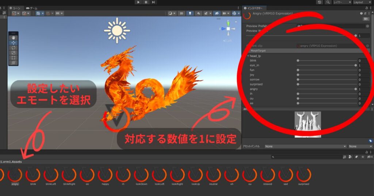The height and width of the screenshot is (196, 374).
Task: Click the Inspector lock icon
Action: coord(367,8)
